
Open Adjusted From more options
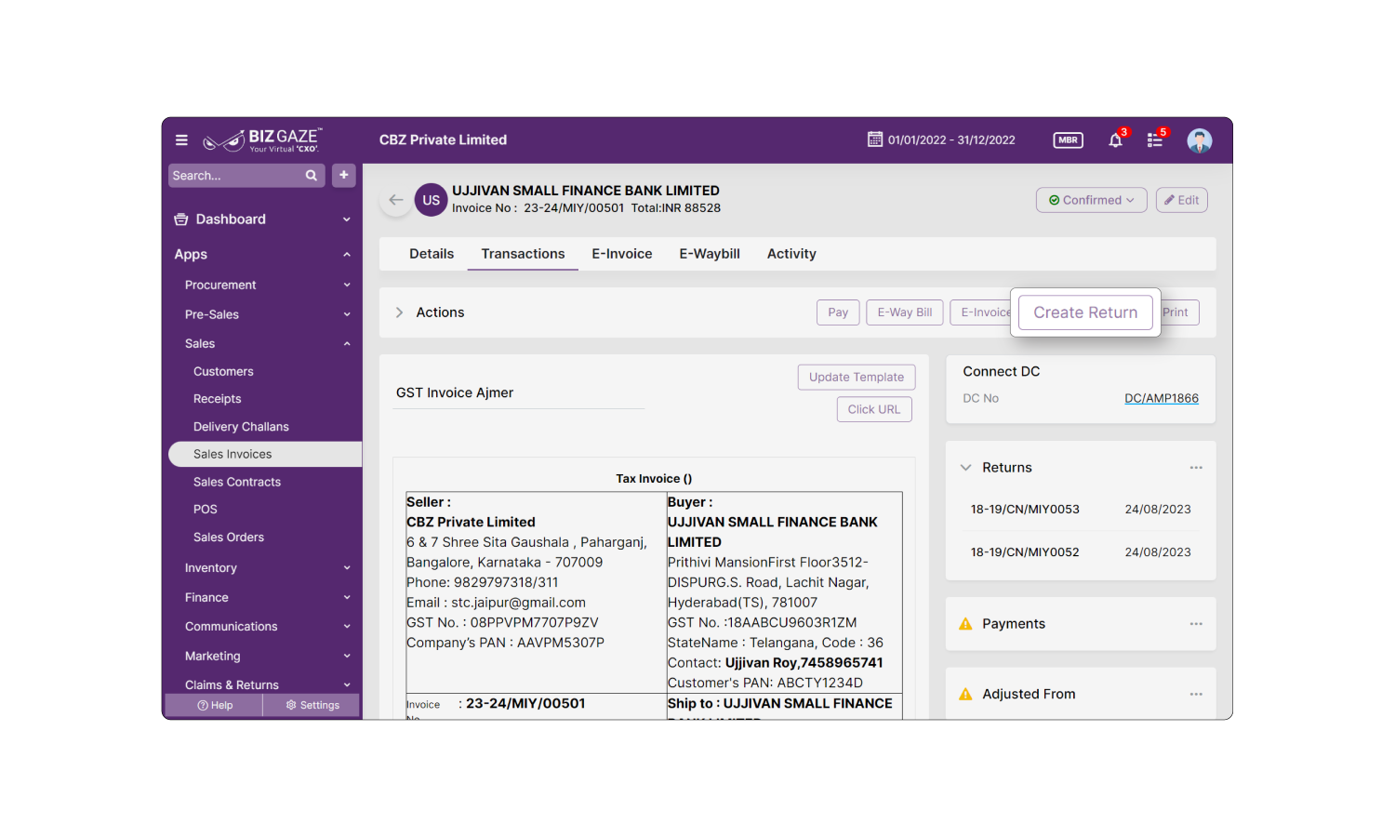click(1196, 695)
